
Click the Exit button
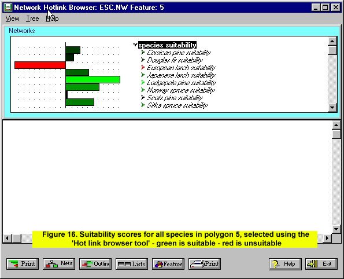click(x=321, y=264)
